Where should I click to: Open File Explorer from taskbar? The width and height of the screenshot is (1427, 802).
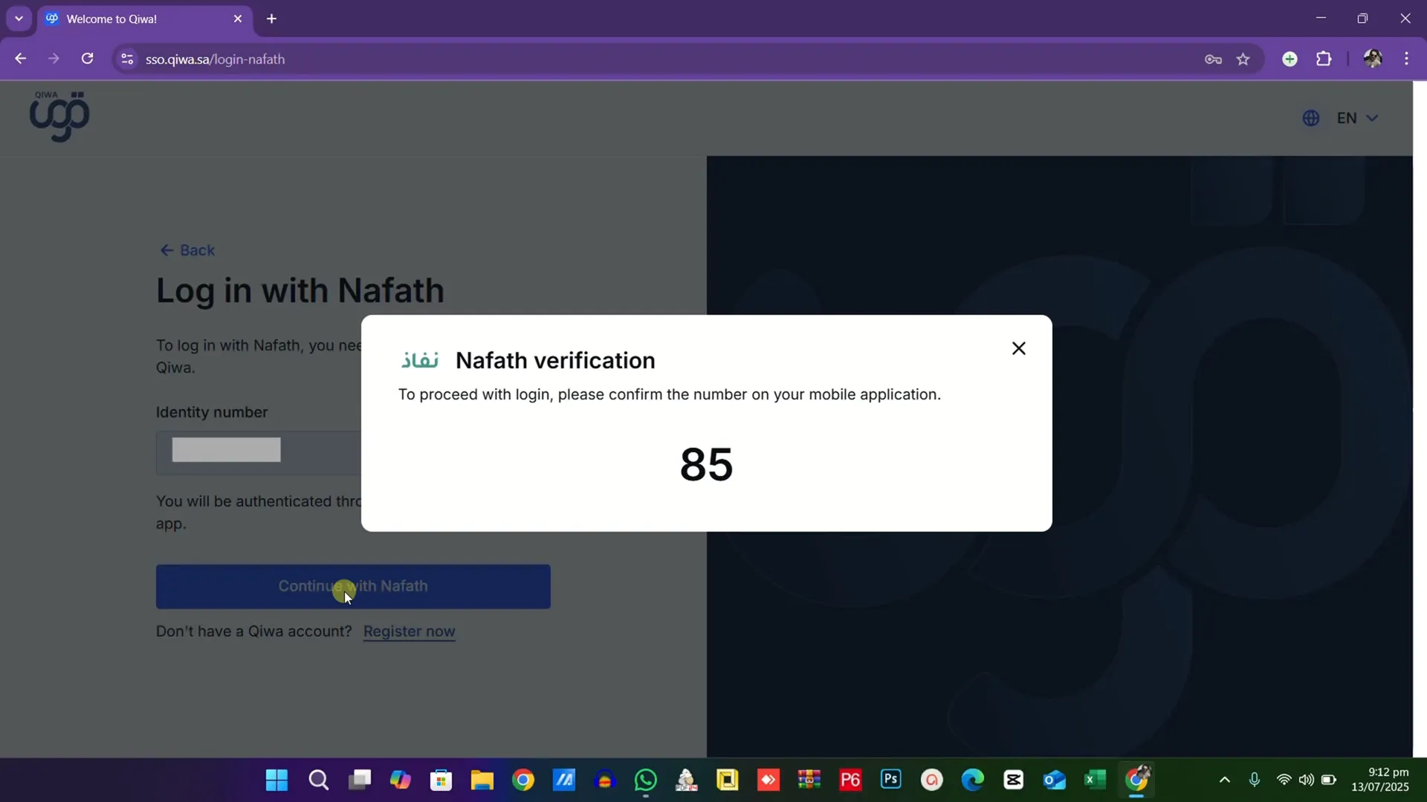482,780
